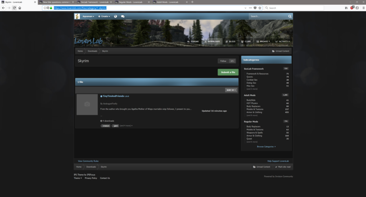This screenshot has width=366, height=197.
Task: Close the SexLab Framework tab
Action: [x=111, y=2]
